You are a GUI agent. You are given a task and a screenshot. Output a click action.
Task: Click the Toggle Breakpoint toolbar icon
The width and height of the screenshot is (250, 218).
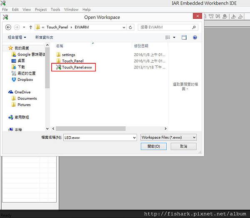(x=225, y=16)
